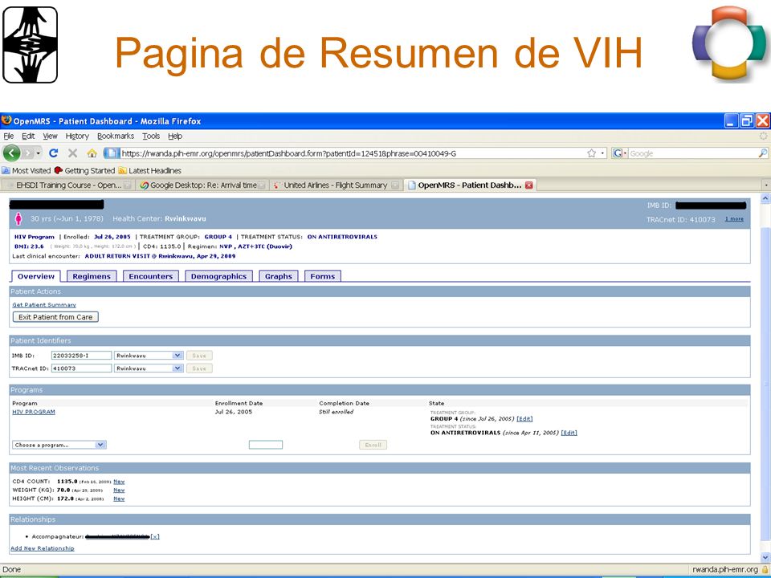The height and width of the screenshot is (578, 771).
Task: Click the pink female patient icon
Action: [18, 218]
